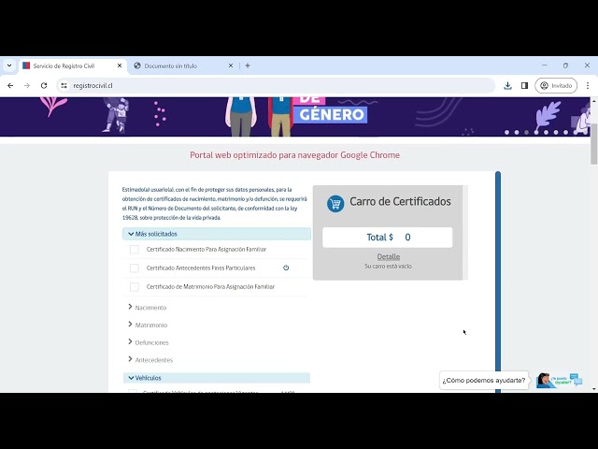Image resolution: width=598 pixels, height=449 pixels.
Task: Switch to Servicio de Registro Civil tab
Action: pyautogui.click(x=73, y=65)
